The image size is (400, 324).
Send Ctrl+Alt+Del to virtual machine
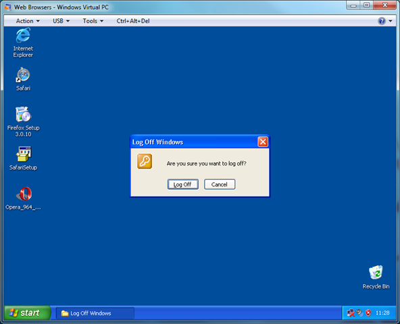point(133,21)
